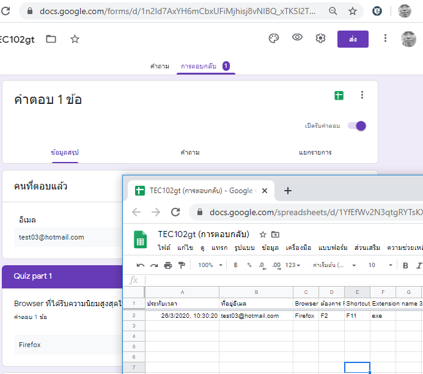
Task: Toggle the accepting responses switch off
Action: pos(356,126)
